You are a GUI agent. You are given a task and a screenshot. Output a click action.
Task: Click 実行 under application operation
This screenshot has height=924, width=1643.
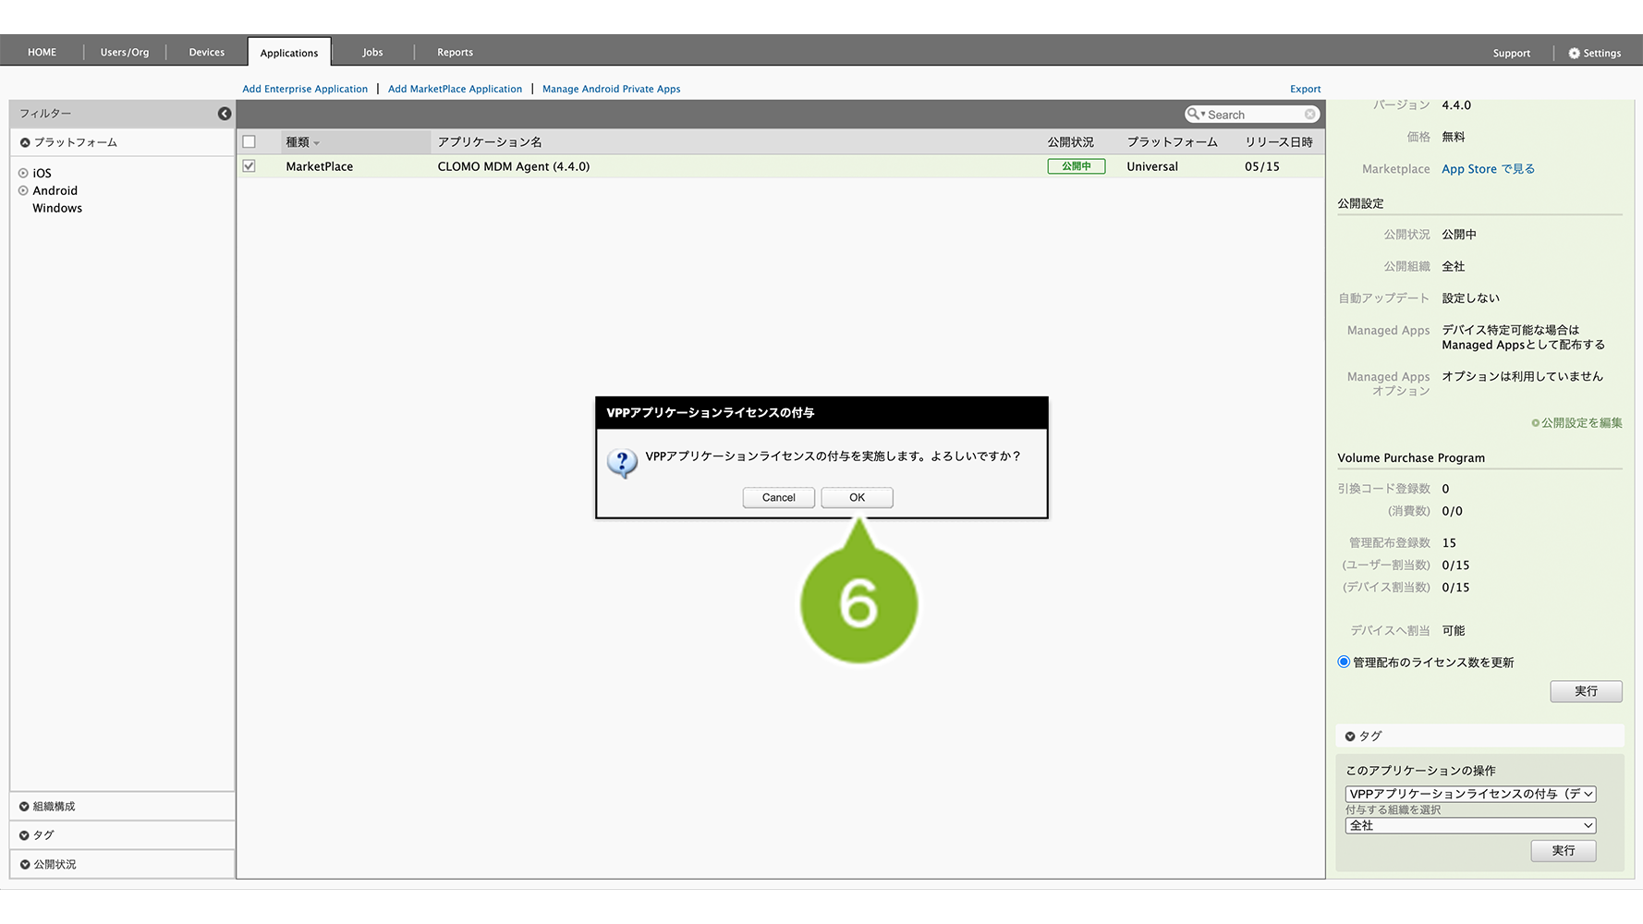[1563, 850]
